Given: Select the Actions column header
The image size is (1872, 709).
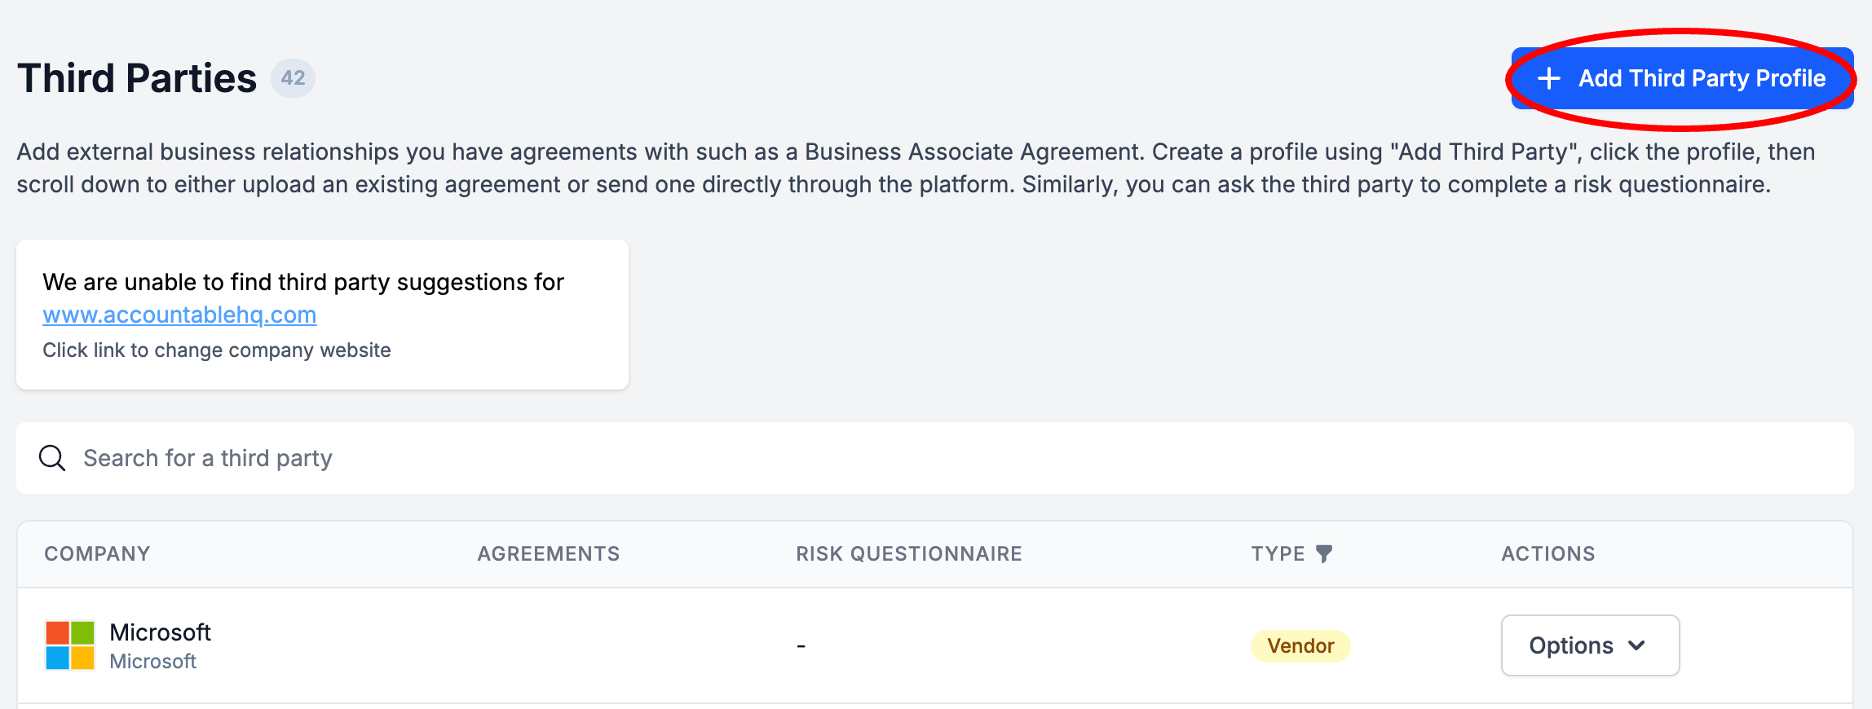Looking at the screenshot, I should [x=1547, y=553].
